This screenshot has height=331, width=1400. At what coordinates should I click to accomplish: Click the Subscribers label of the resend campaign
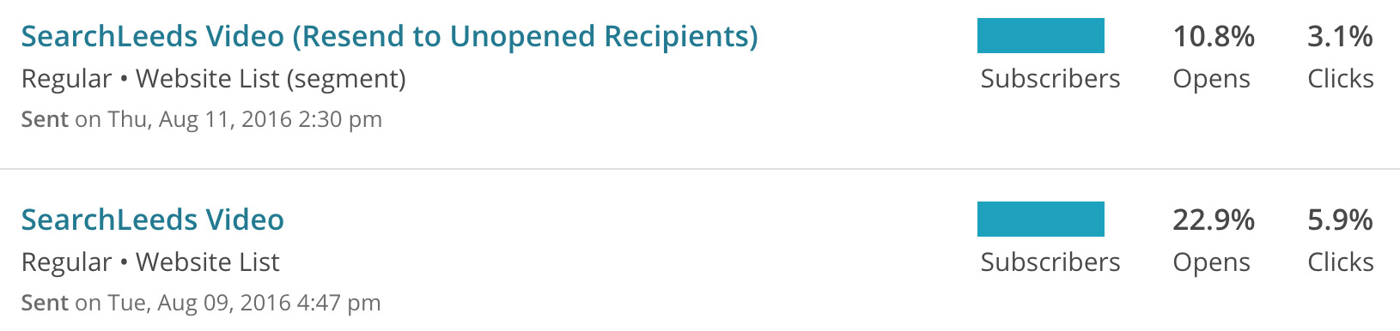tap(1050, 78)
